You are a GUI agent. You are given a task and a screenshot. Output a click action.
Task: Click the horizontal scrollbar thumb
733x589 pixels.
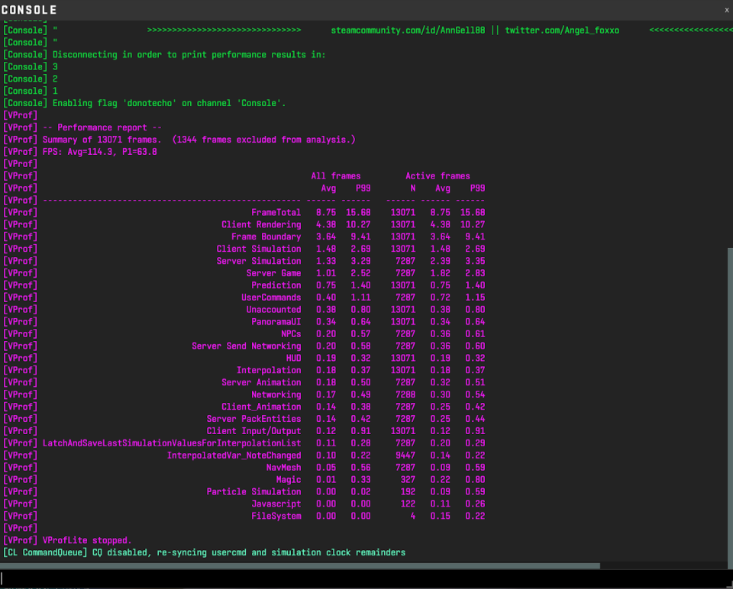coord(299,565)
